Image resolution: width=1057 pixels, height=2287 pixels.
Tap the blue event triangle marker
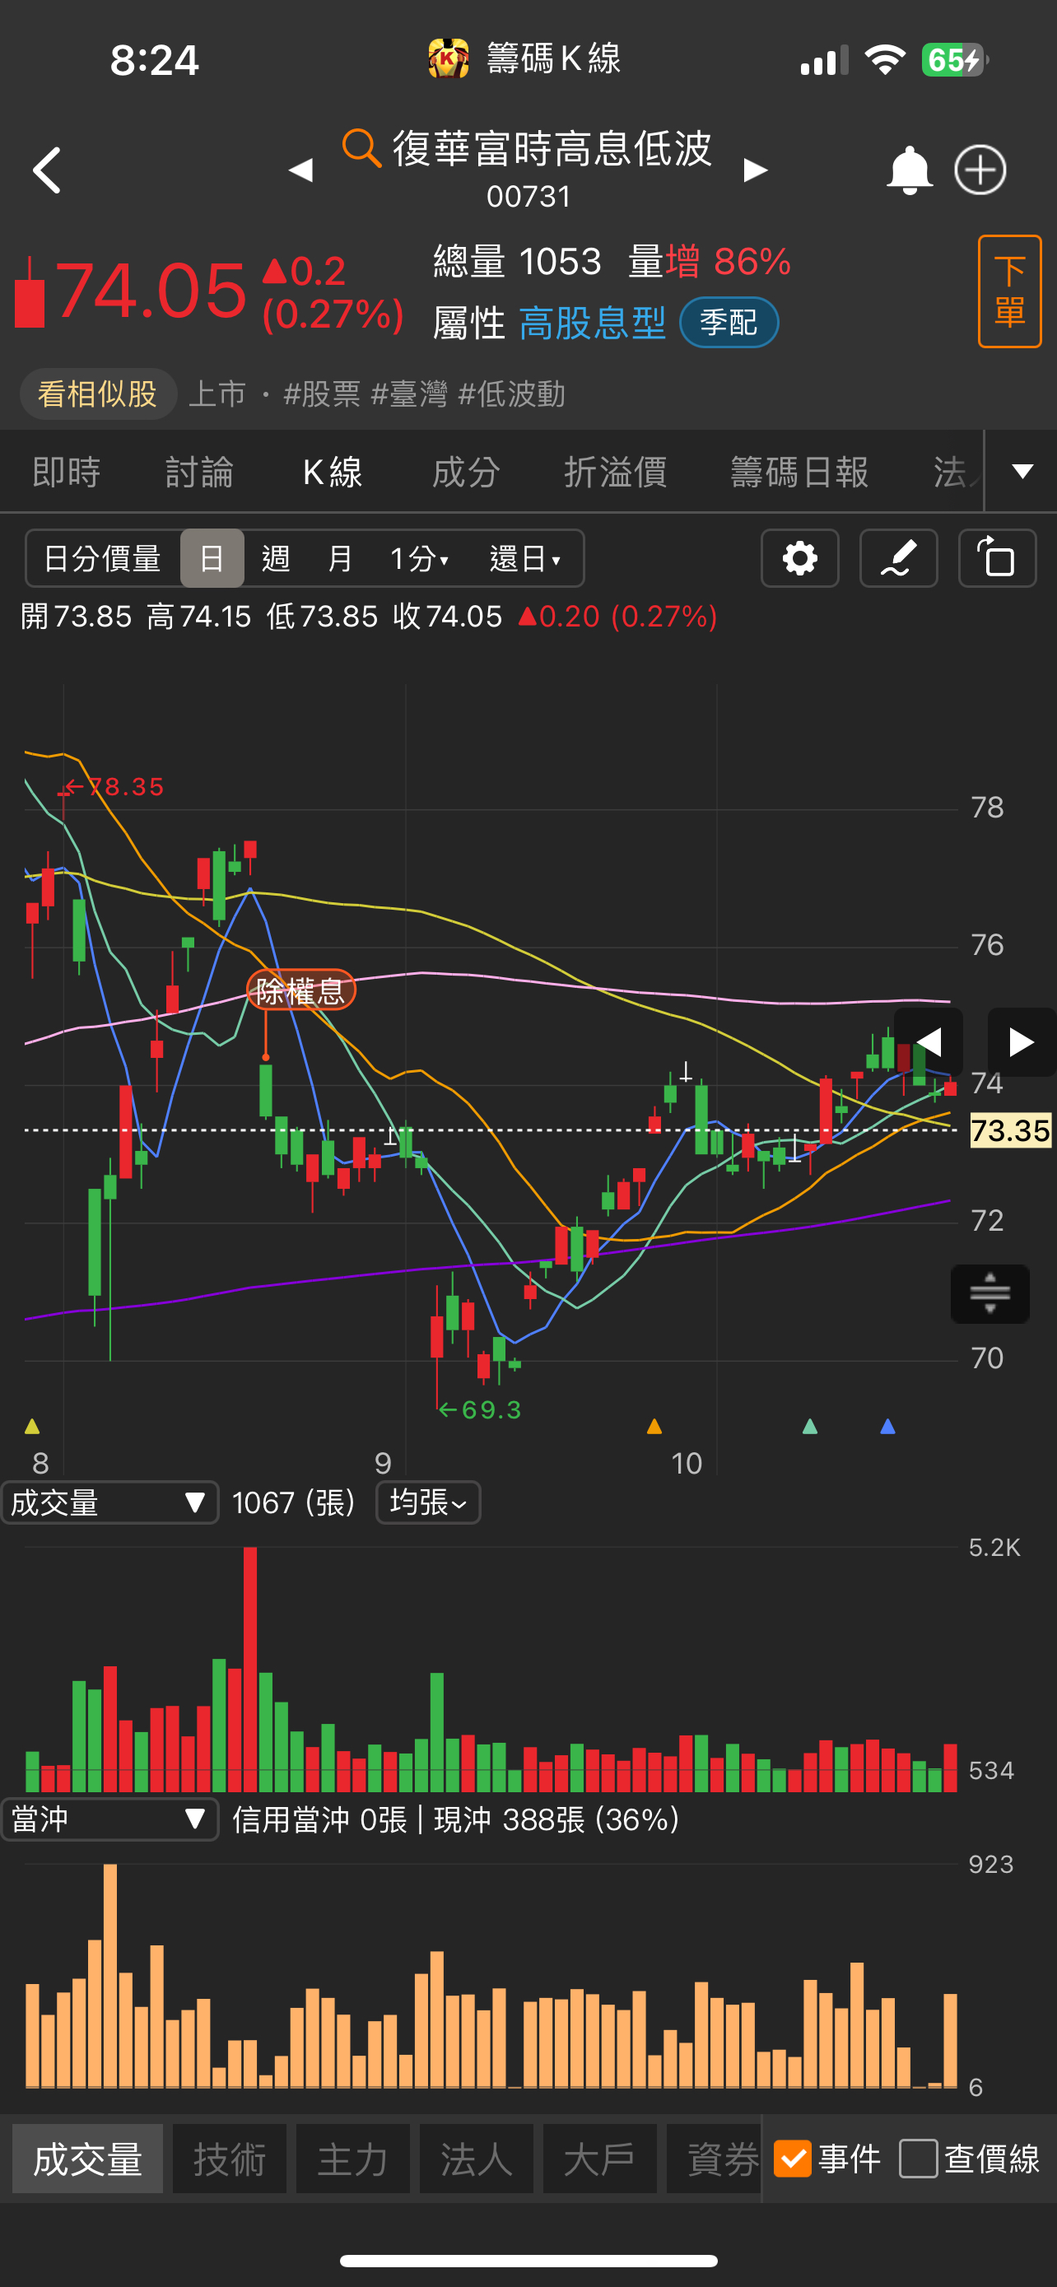(x=887, y=1426)
